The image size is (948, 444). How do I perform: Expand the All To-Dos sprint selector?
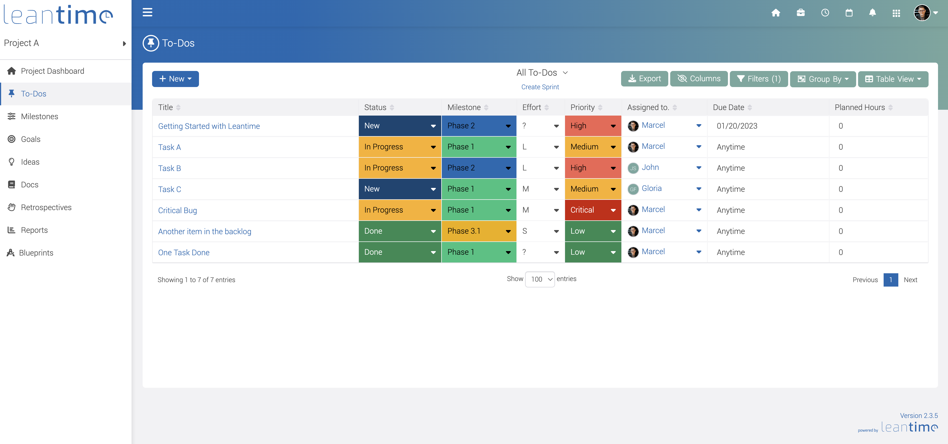pyautogui.click(x=542, y=73)
